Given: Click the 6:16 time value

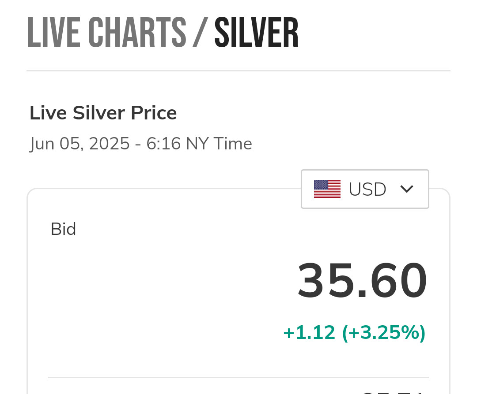Looking at the screenshot, I should point(163,144).
